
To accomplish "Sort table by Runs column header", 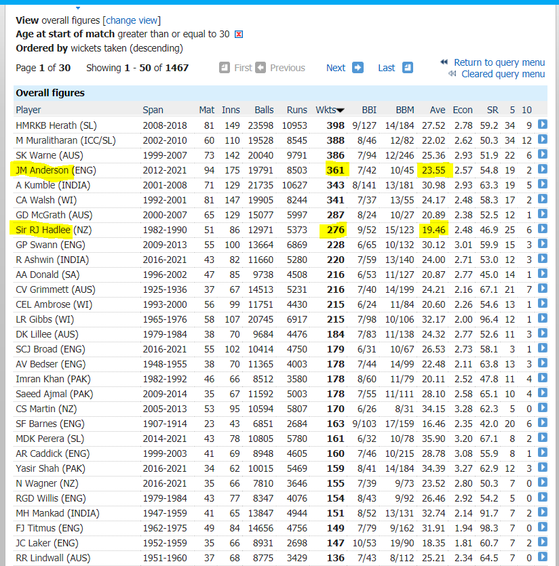I will point(296,110).
